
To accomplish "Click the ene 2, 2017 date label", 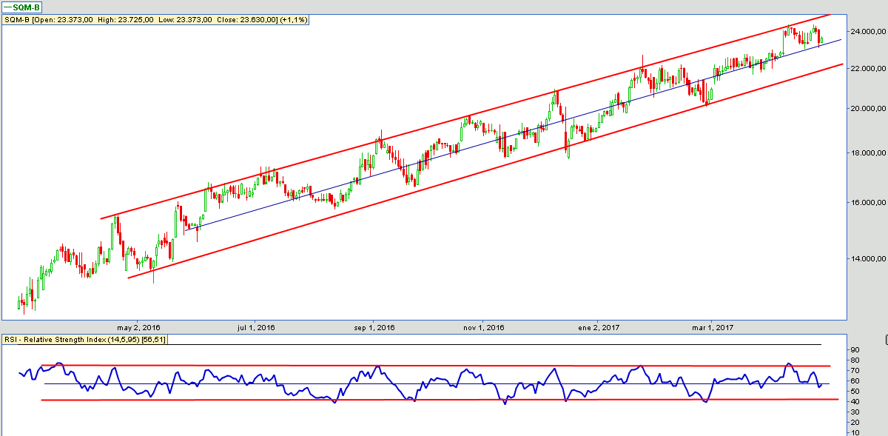I will point(599,327).
